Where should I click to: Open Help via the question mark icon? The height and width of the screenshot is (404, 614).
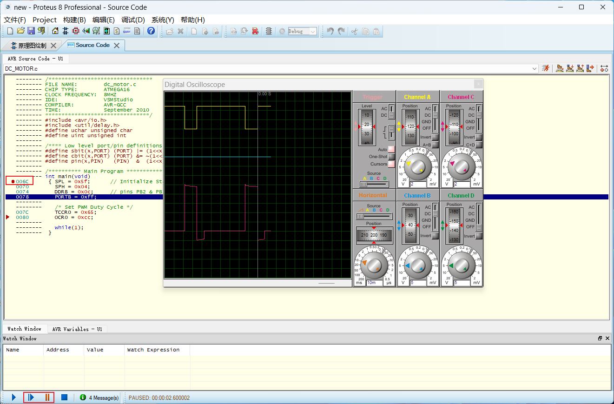[x=151, y=31]
